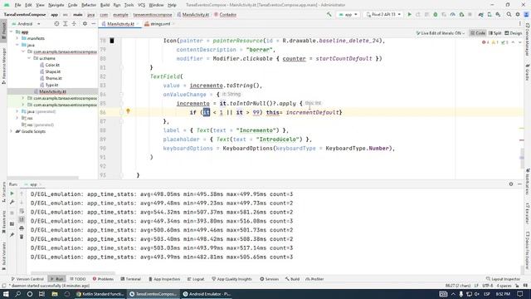Switch to Android Emulator taskbar window

[x=207, y=294]
